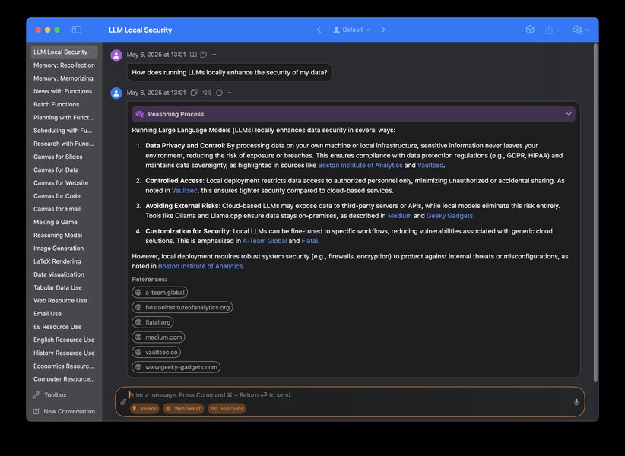Attach a file with paperclip icon
The width and height of the screenshot is (625, 456).
click(x=123, y=402)
